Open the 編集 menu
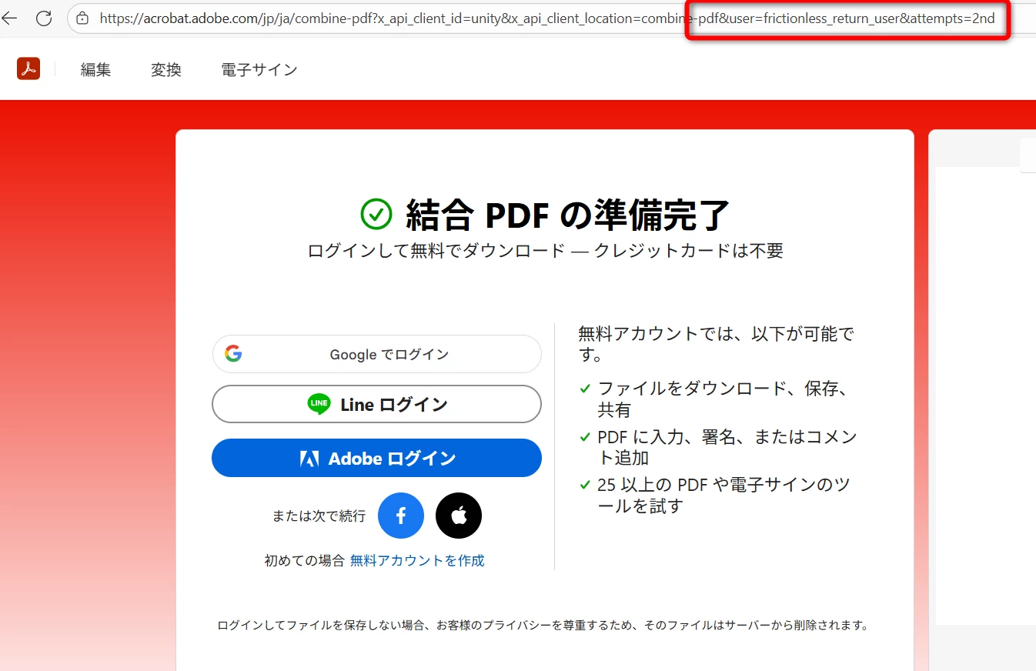 tap(96, 69)
